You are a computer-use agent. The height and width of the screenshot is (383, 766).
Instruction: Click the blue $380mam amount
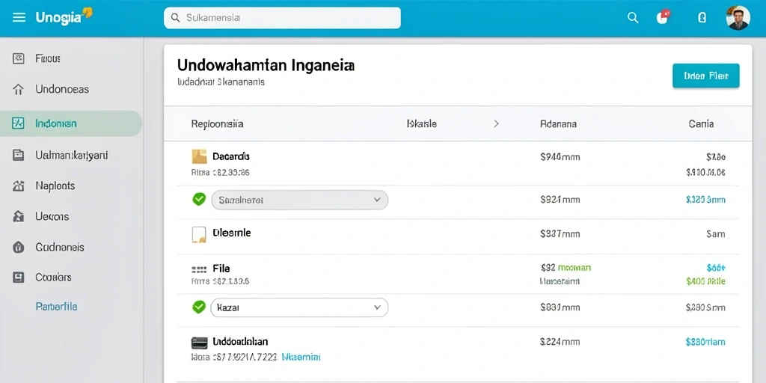coord(705,343)
